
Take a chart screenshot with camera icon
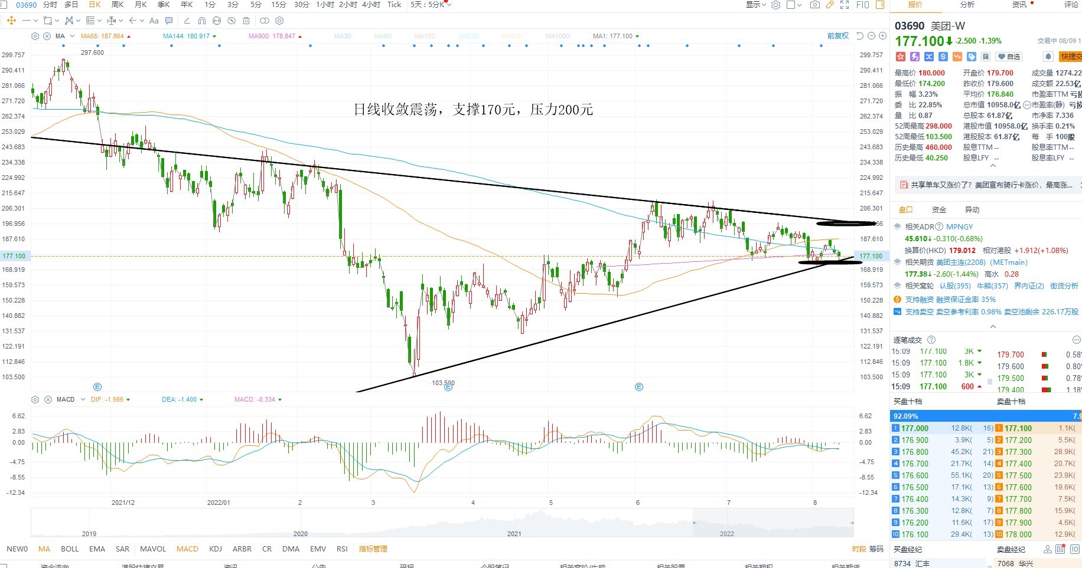[815, 5]
